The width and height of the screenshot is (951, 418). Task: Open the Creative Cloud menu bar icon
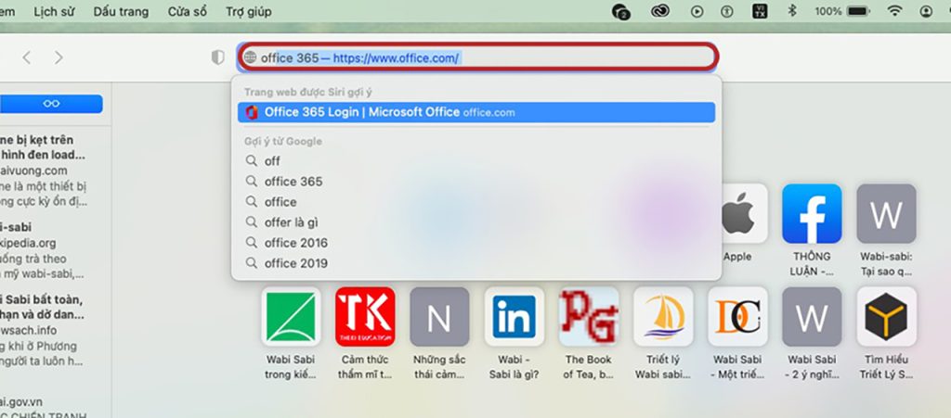(x=660, y=12)
